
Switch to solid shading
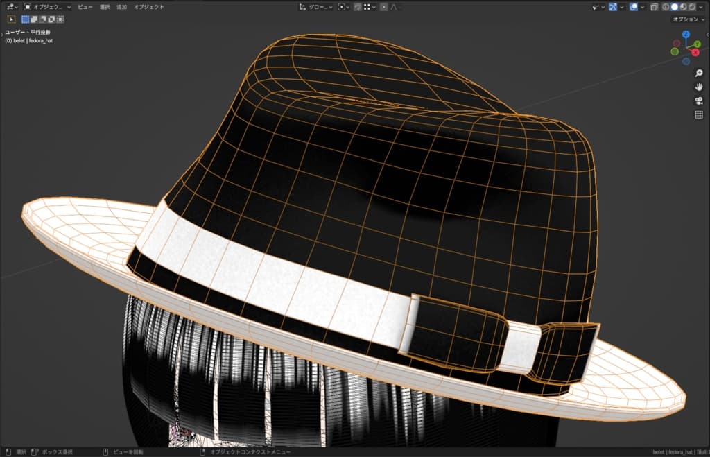tap(674, 7)
